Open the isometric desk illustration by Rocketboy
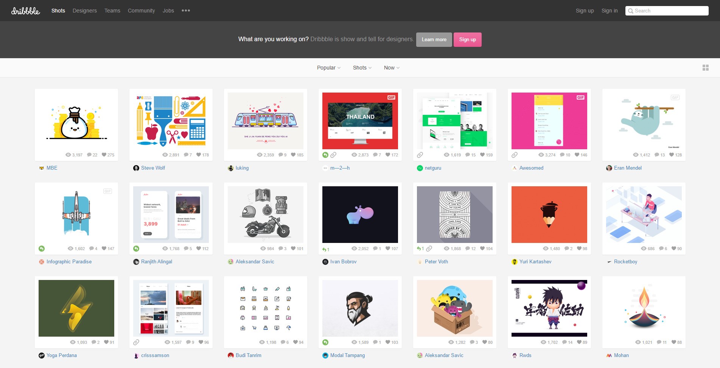 click(x=644, y=215)
